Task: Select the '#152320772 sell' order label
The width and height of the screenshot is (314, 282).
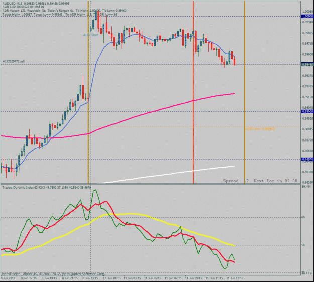Action: [14, 61]
